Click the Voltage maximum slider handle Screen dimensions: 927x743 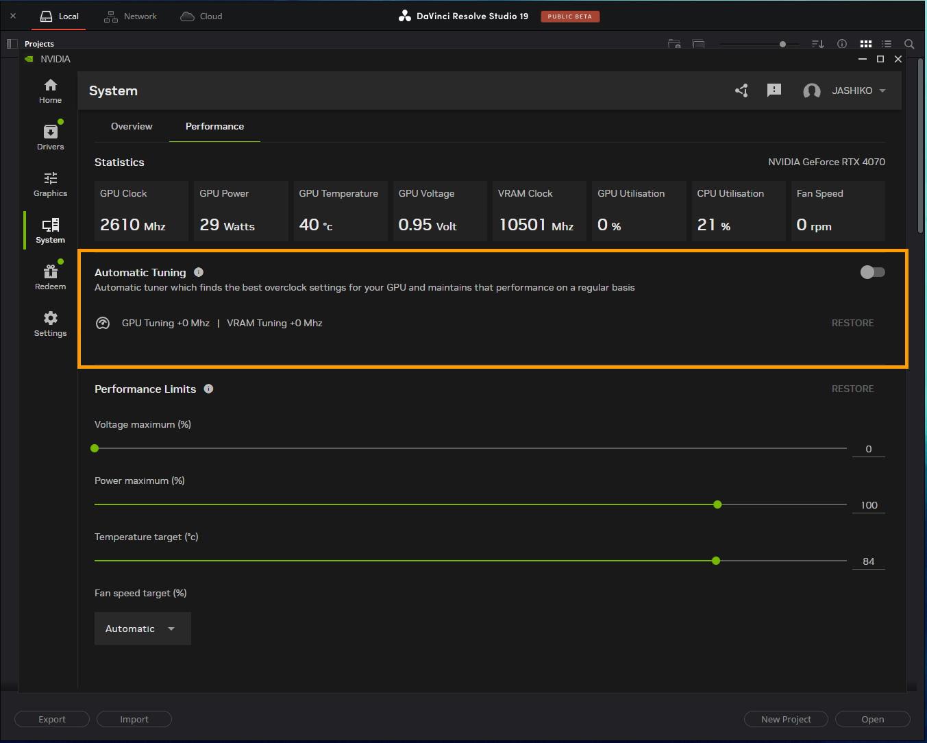coord(95,448)
